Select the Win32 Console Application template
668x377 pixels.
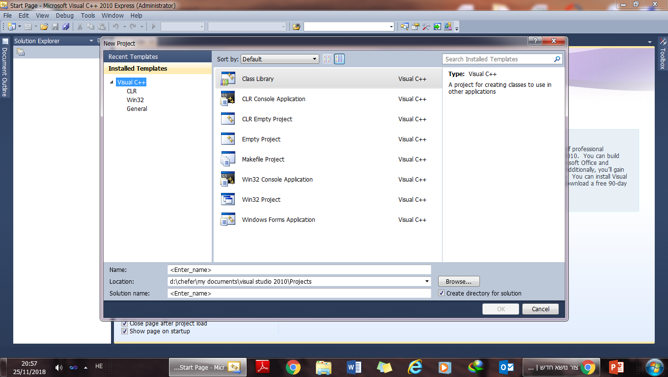coord(329,179)
